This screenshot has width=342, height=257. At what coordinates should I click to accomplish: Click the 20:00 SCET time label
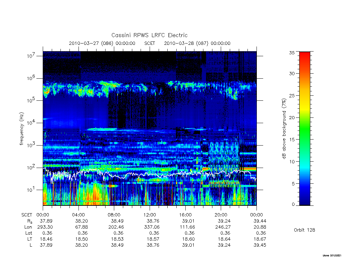pyautogui.click(x=221, y=215)
